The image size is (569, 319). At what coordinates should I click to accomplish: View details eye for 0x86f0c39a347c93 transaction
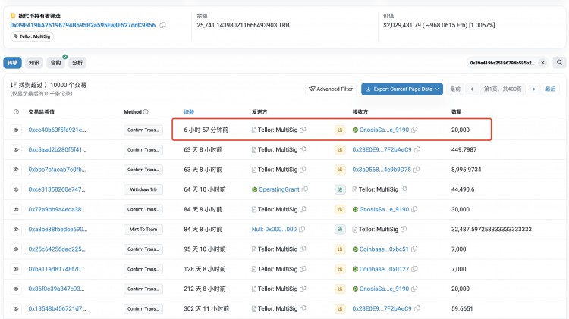tap(16, 289)
